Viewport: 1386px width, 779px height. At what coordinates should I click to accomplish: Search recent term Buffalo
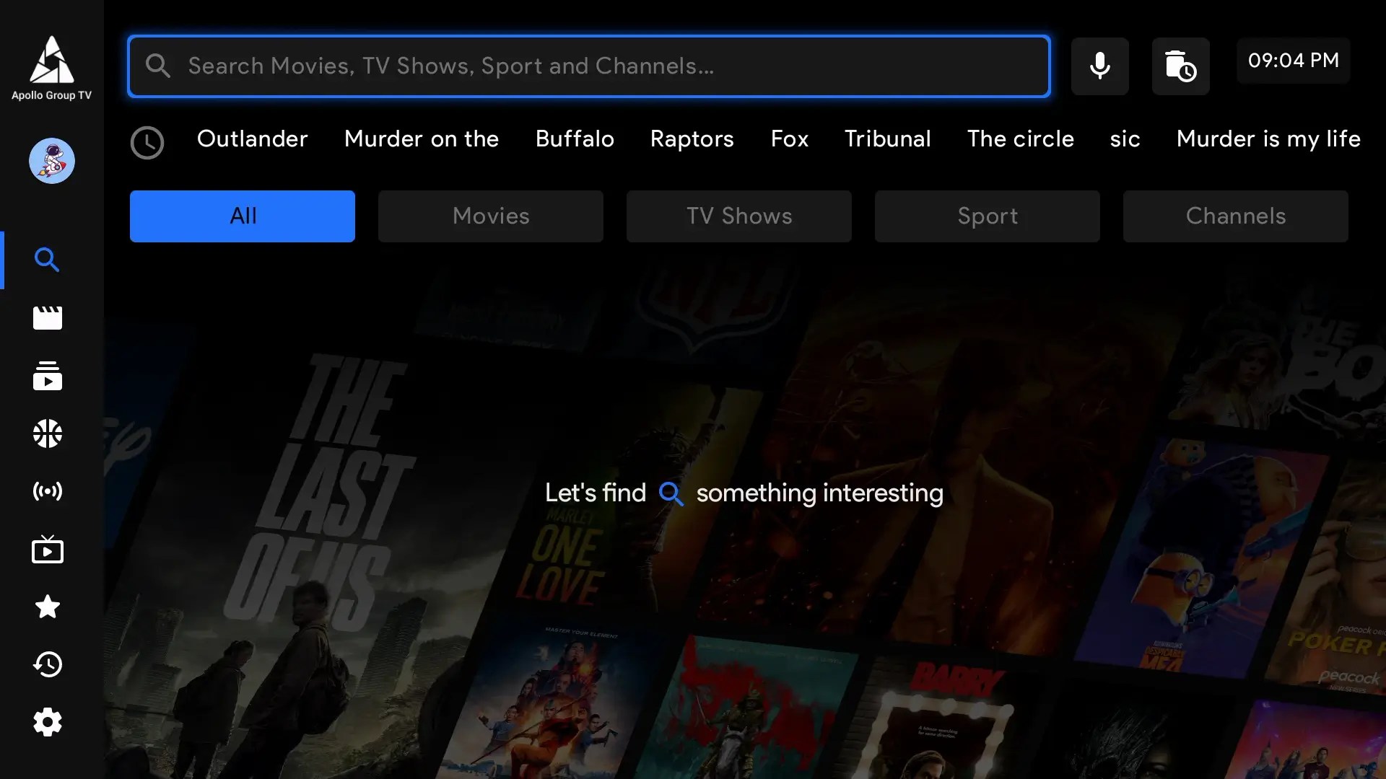pos(575,138)
